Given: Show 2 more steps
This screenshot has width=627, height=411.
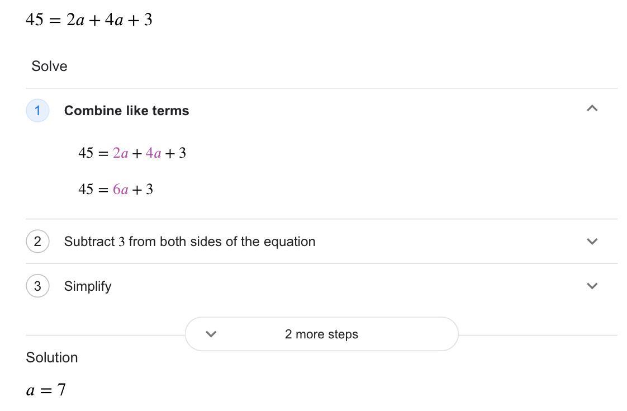Looking at the screenshot, I should tap(321, 334).
